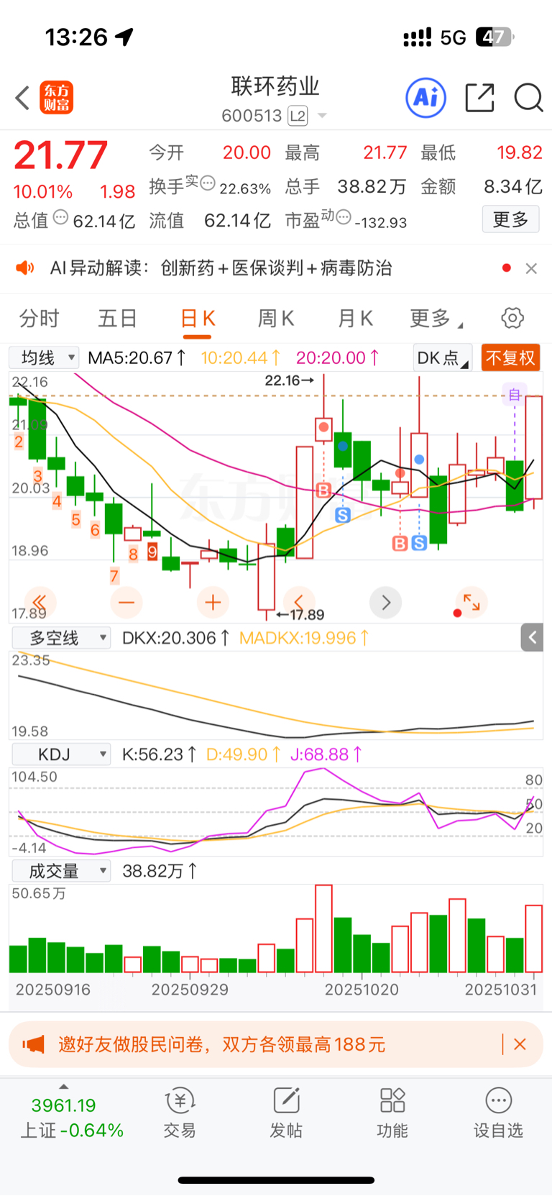Move chart right with right chevron

[385, 602]
